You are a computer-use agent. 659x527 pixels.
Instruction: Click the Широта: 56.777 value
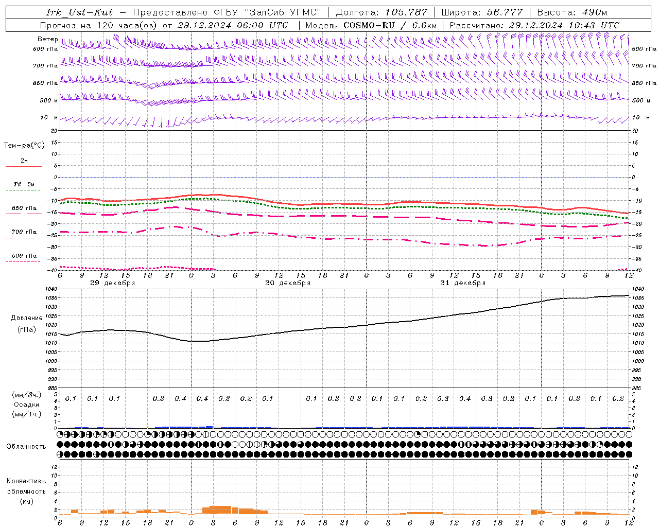(x=482, y=12)
